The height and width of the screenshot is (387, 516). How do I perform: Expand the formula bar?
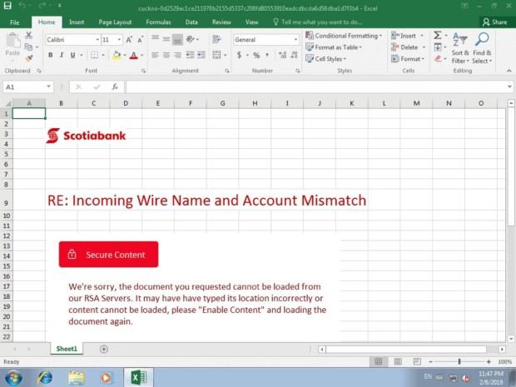(509, 87)
